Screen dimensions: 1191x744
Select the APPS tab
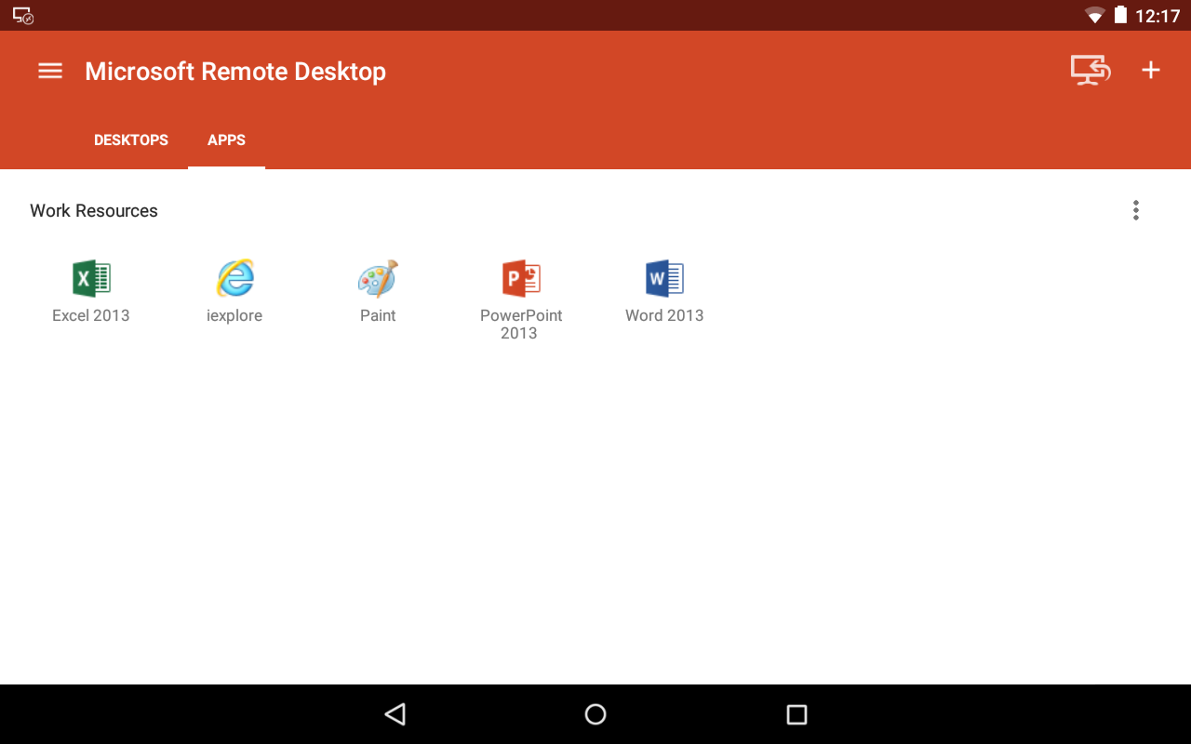tap(226, 139)
